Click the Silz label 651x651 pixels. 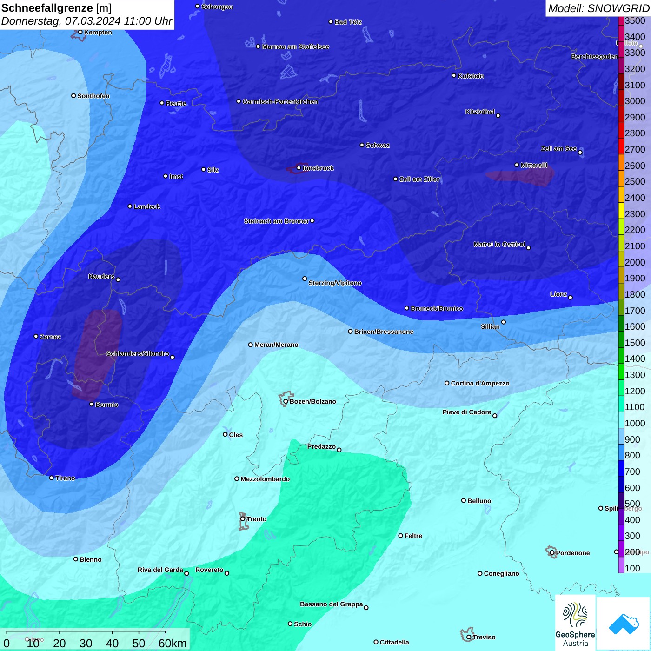(213, 170)
